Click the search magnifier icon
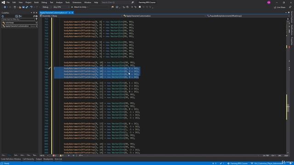The height and width of the screenshot is (165, 294). [x=133, y=2]
